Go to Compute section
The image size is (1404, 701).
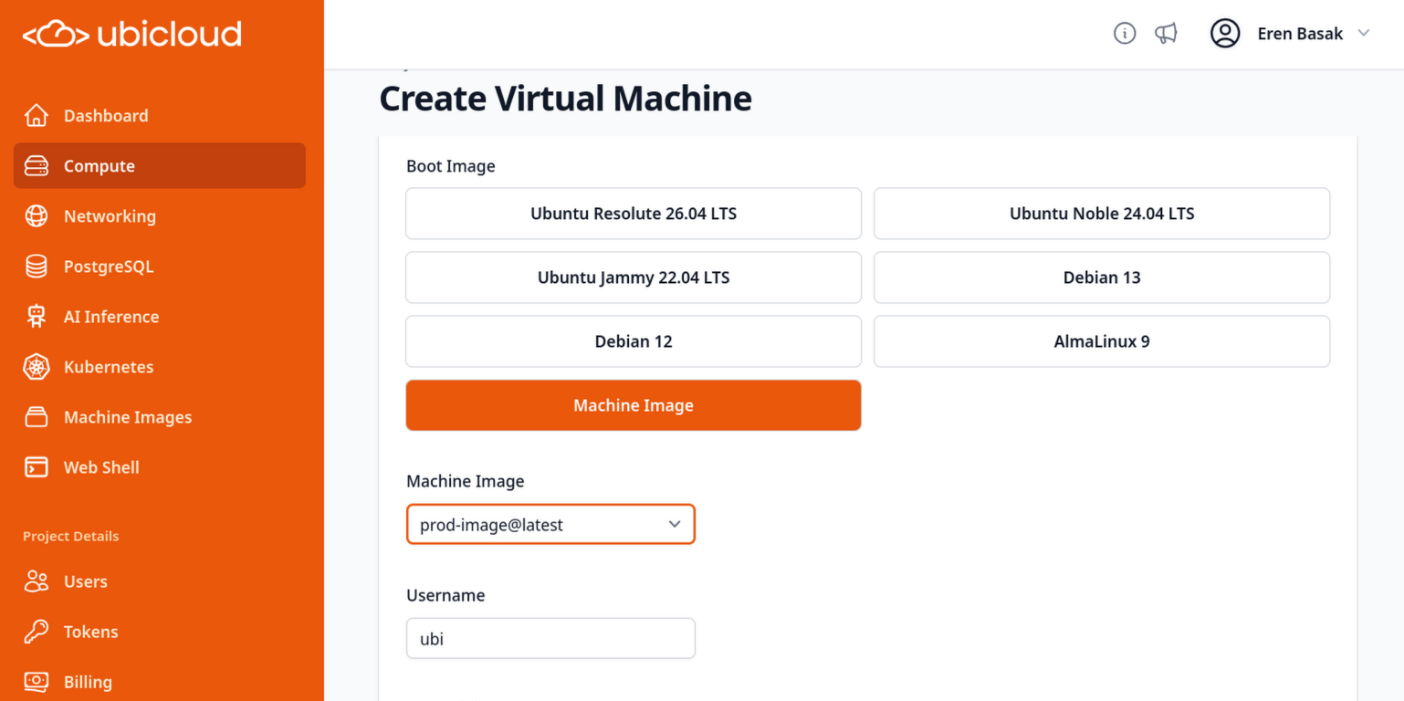point(160,166)
